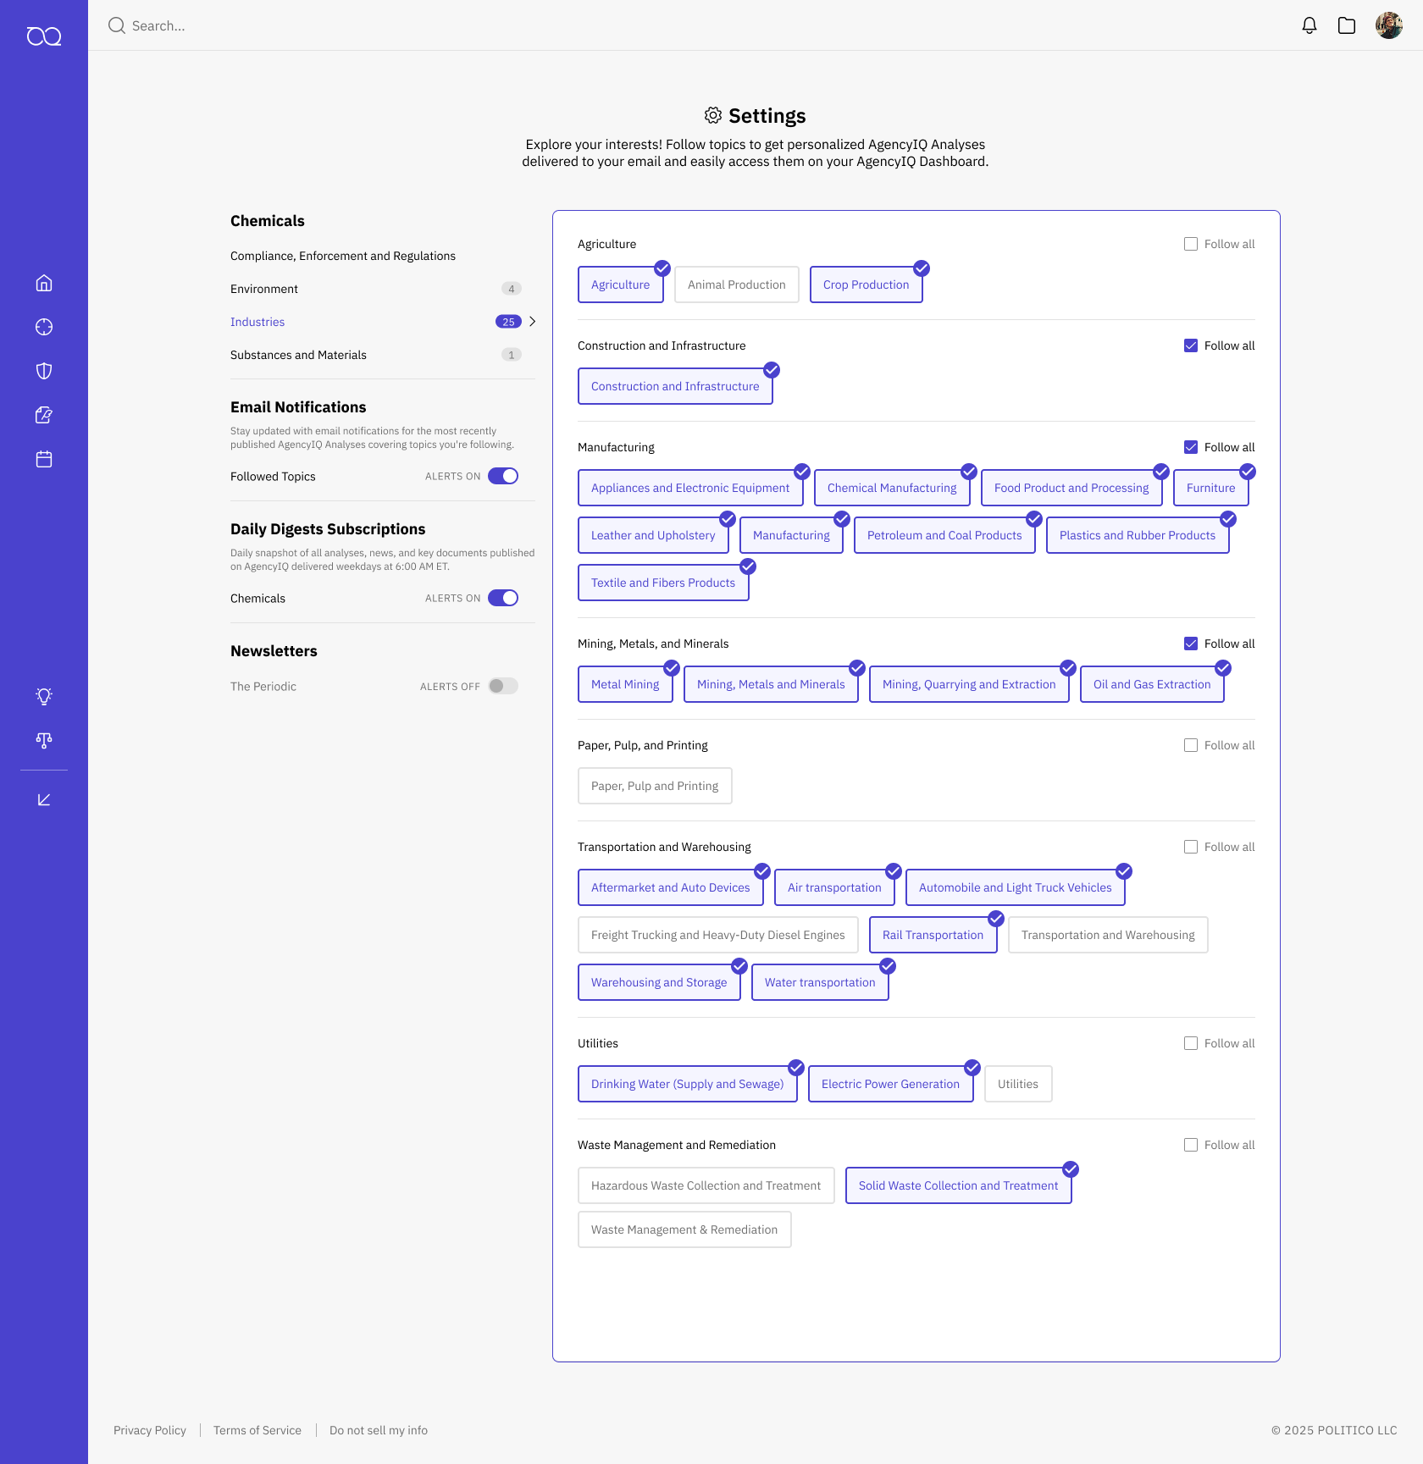
Task: Check Follow all for Utilities
Action: coord(1191,1043)
